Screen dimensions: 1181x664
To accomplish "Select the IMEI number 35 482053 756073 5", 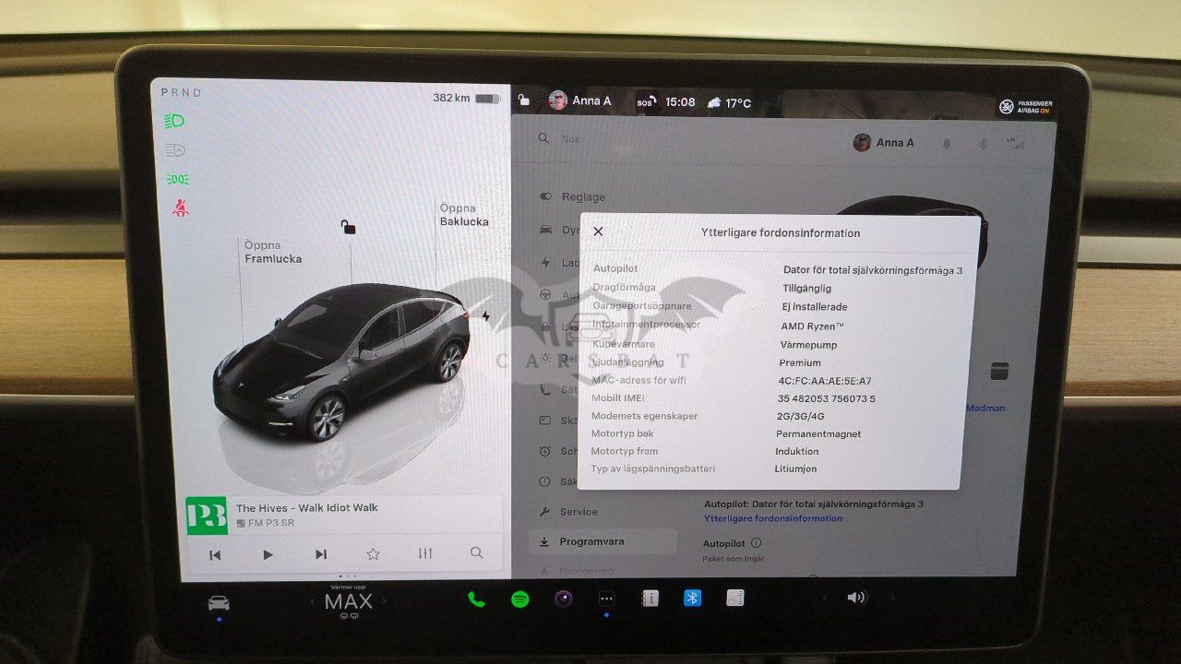I will [x=827, y=399].
